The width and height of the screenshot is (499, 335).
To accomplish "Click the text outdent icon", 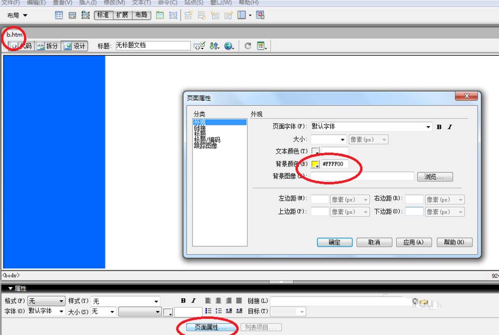I will click(x=229, y=311).
